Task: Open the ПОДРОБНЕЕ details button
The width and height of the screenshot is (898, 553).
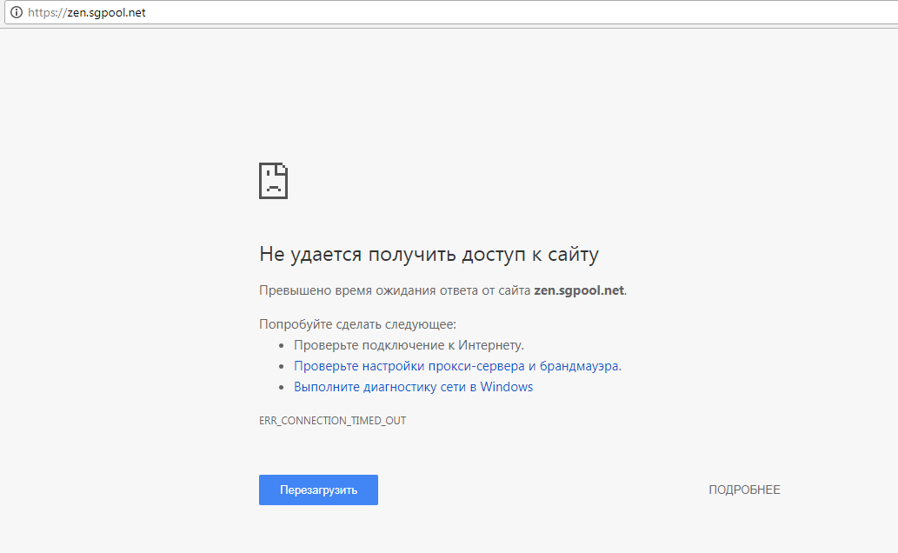Action: (x=744, y=490)
